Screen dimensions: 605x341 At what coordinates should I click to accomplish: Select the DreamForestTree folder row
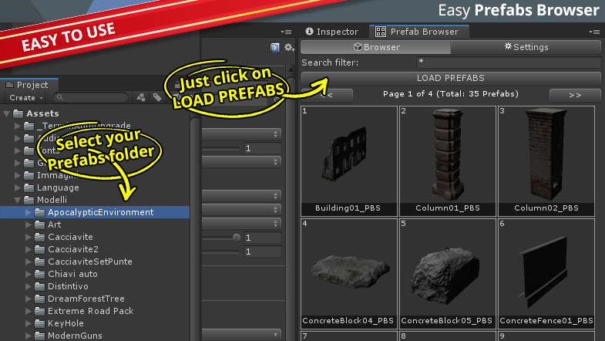pos(95,299)
